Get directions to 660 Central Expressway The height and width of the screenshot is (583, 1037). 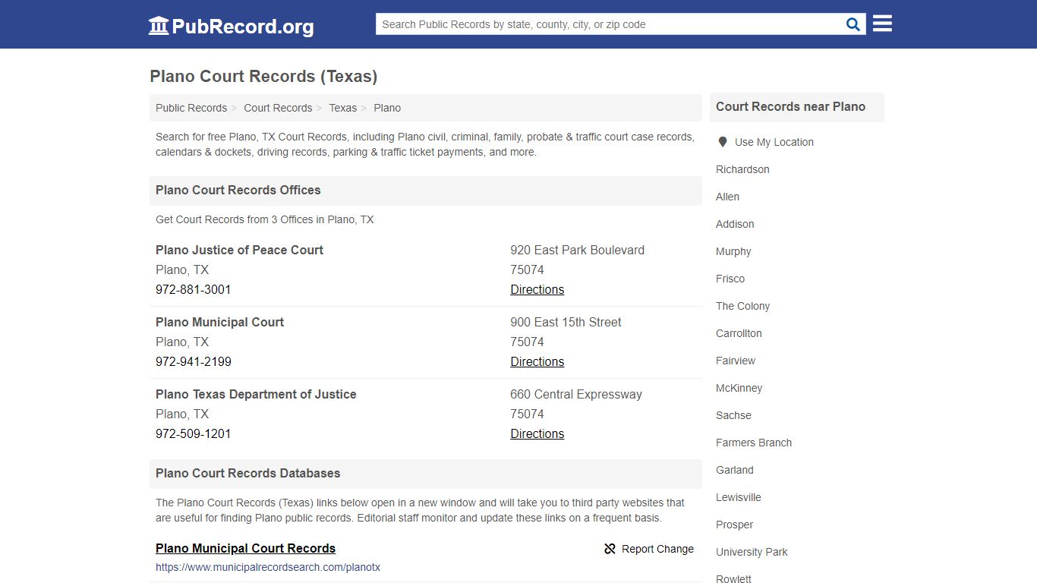click(537, 433)
